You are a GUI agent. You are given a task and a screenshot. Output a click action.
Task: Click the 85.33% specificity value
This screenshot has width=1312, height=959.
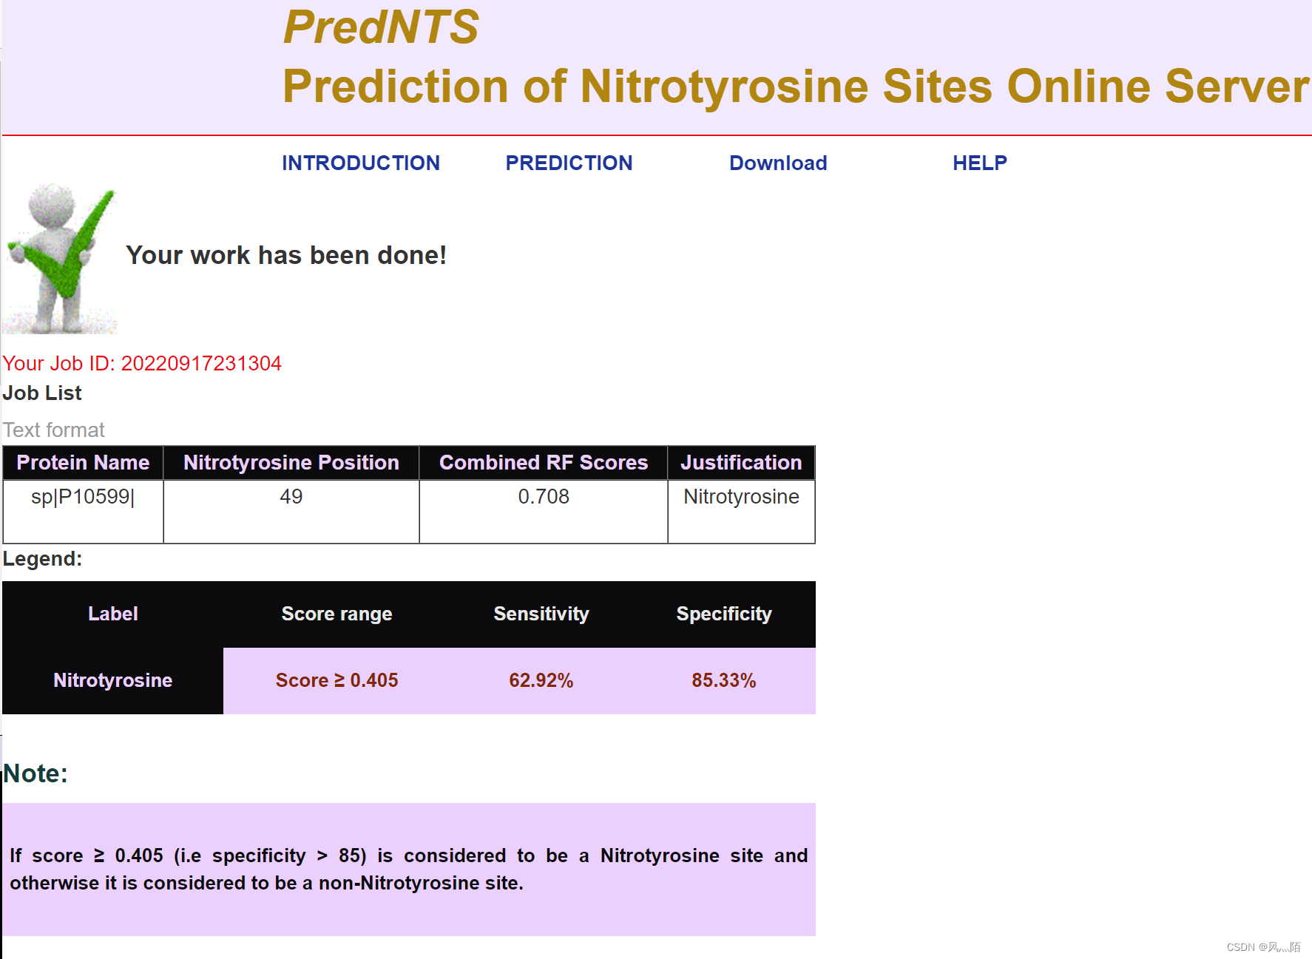click(x=724, y=680)
